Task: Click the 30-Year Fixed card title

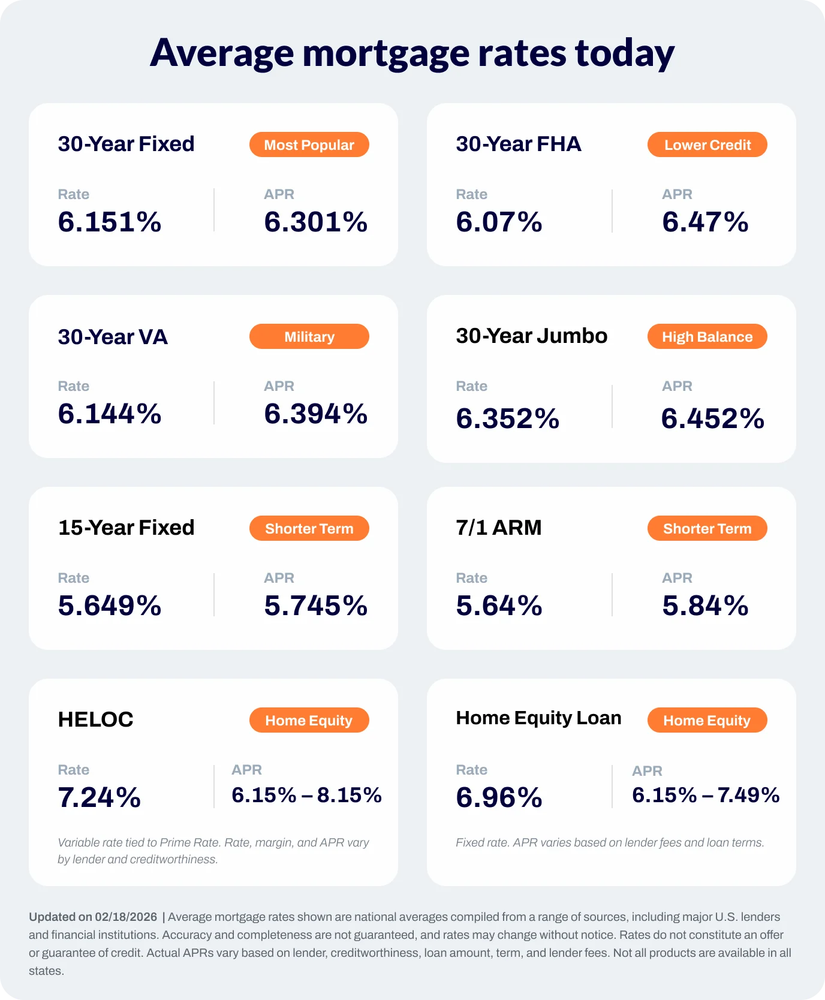Action: tap(126, 144)
